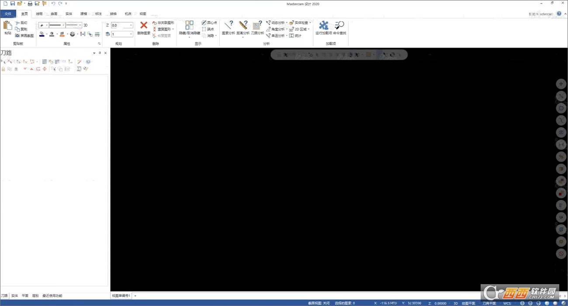Click the save icon in quick access toolbar
568x306 pixels.
coord(12,3)
